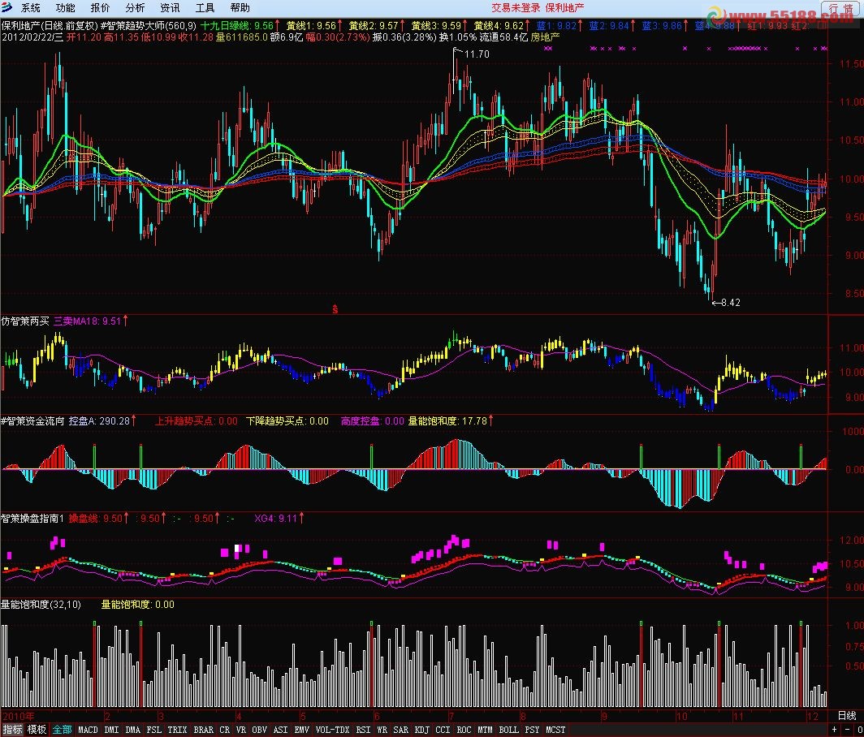Screen dimensions: 864x737
Task: Open the 工具 menu
Action: click(205, 8)
